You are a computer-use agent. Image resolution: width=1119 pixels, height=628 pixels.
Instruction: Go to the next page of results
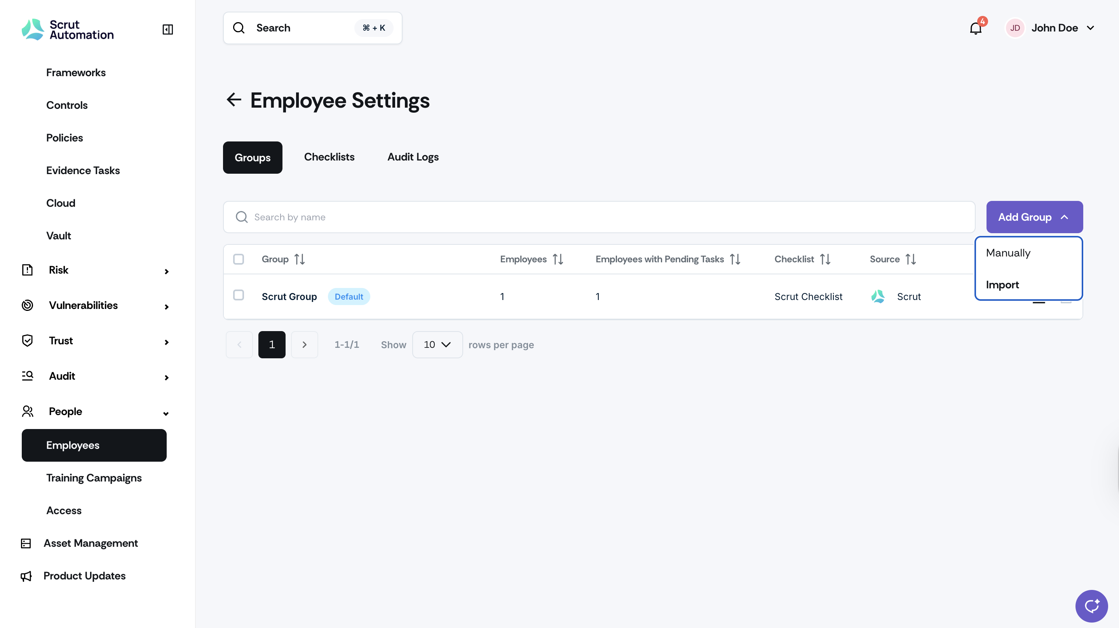(305, 345)
